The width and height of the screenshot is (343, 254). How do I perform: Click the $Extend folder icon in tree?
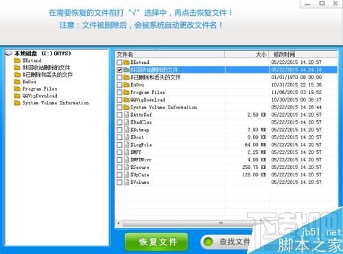click(x=17, y=60)
